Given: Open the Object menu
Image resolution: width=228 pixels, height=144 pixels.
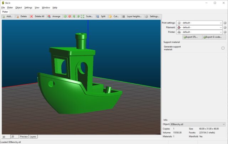Looking at the screenshot, I should tap(19, 7).
